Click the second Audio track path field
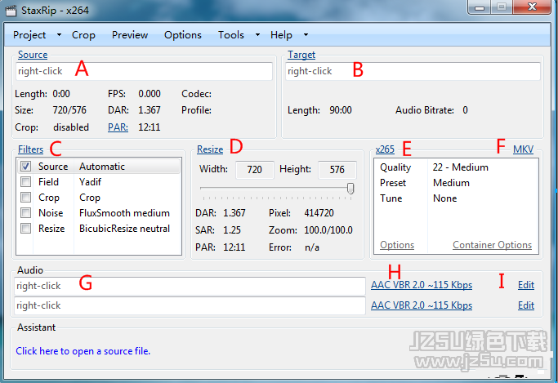 (x=190, y=306)
